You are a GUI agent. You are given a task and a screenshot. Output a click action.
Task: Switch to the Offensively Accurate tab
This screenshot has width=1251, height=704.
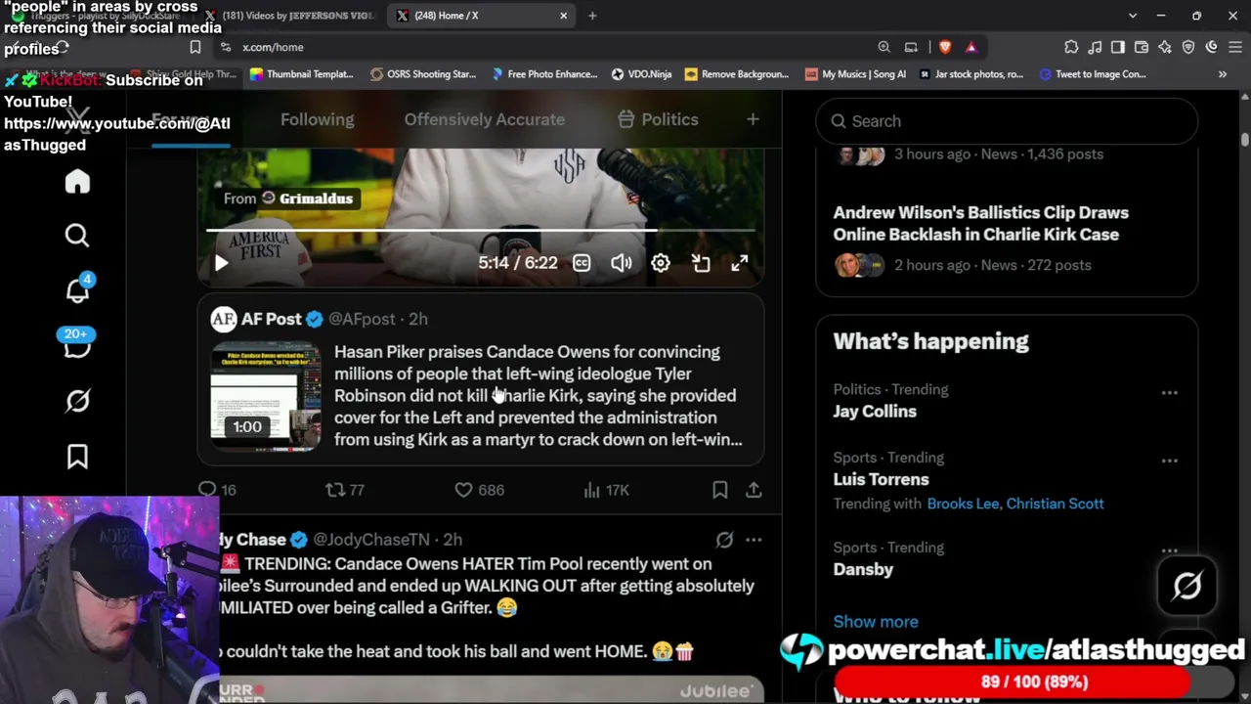point(485,119)
